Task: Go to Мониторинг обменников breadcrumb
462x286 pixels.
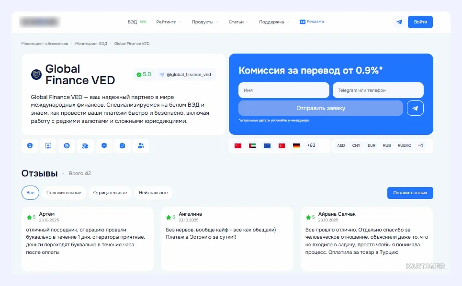Action: tap(45, 44)
